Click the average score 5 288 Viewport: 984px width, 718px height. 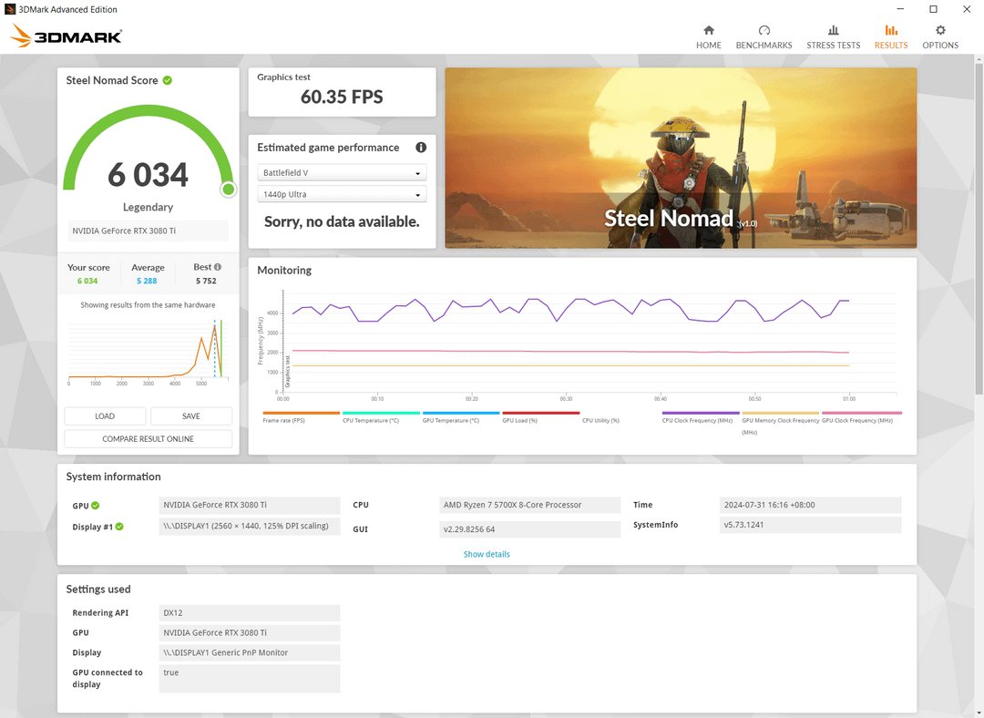[x=147, y=282]
